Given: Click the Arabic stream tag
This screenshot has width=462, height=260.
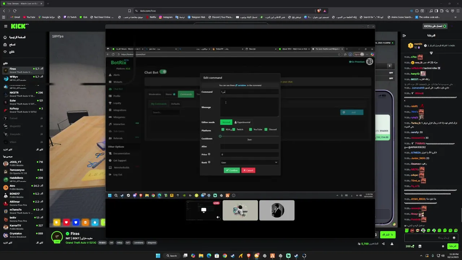Looking at the screenshot, I should [103, 243].
